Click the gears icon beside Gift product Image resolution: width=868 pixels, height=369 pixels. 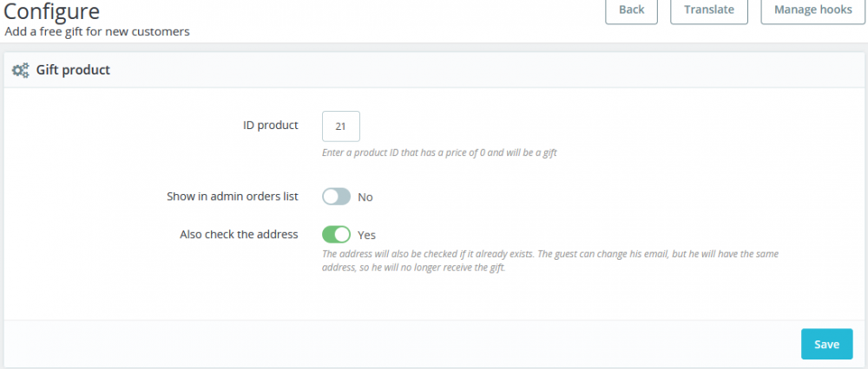(x=20, y=70)
